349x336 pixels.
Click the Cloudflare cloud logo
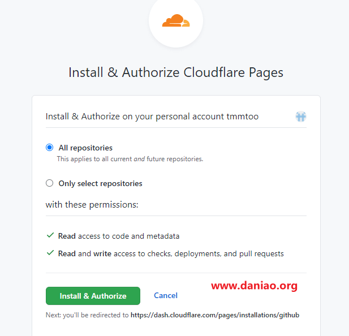[176, 20]
